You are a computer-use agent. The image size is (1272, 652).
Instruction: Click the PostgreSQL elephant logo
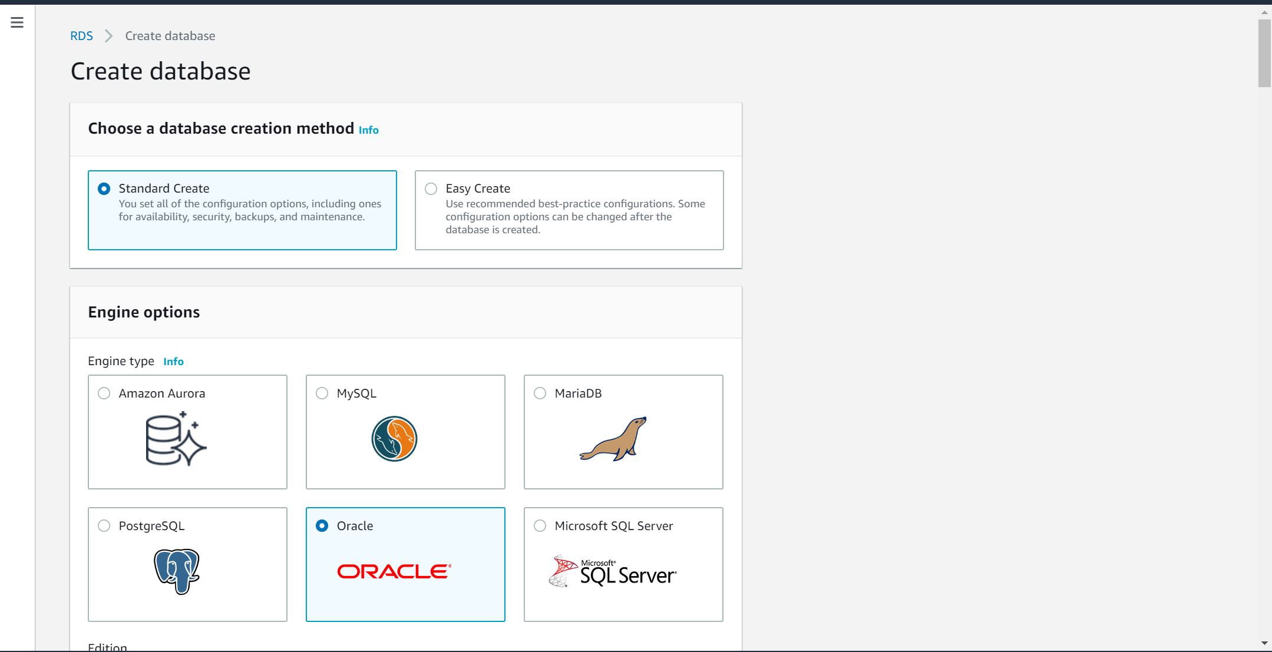177,571
